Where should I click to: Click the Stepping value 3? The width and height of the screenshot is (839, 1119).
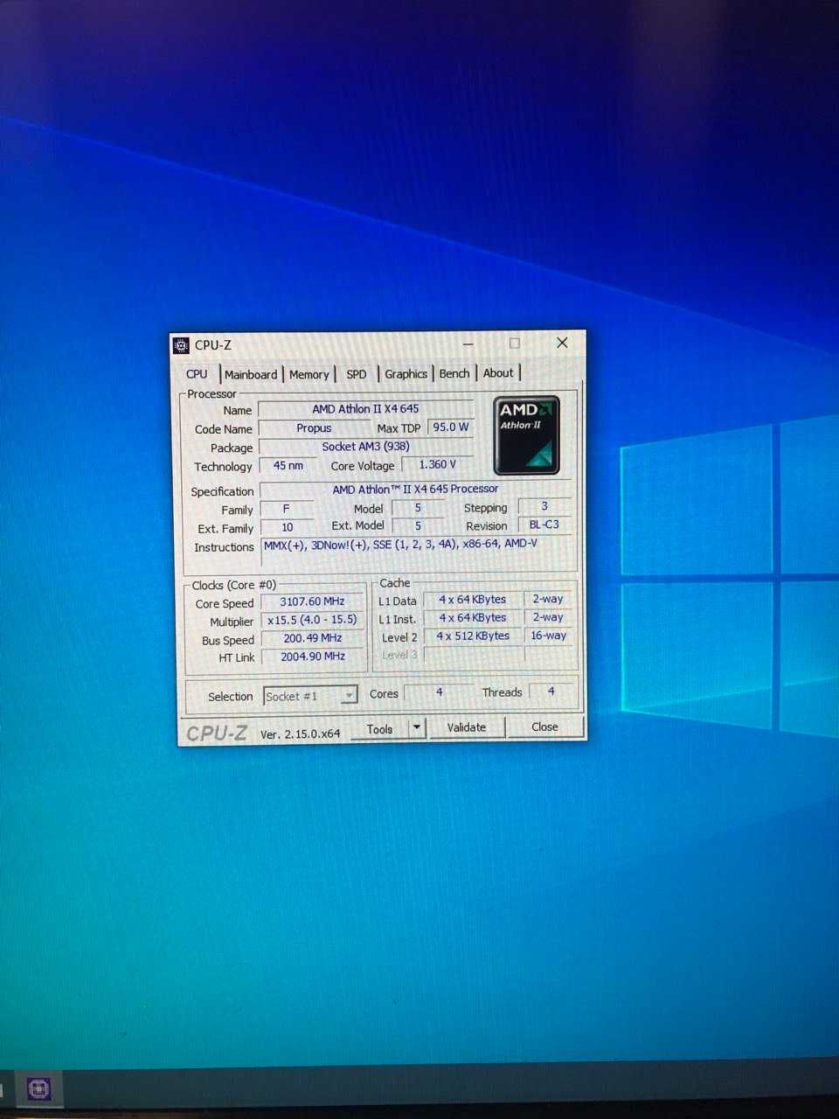pyautogui.click(x=544, y=506)
